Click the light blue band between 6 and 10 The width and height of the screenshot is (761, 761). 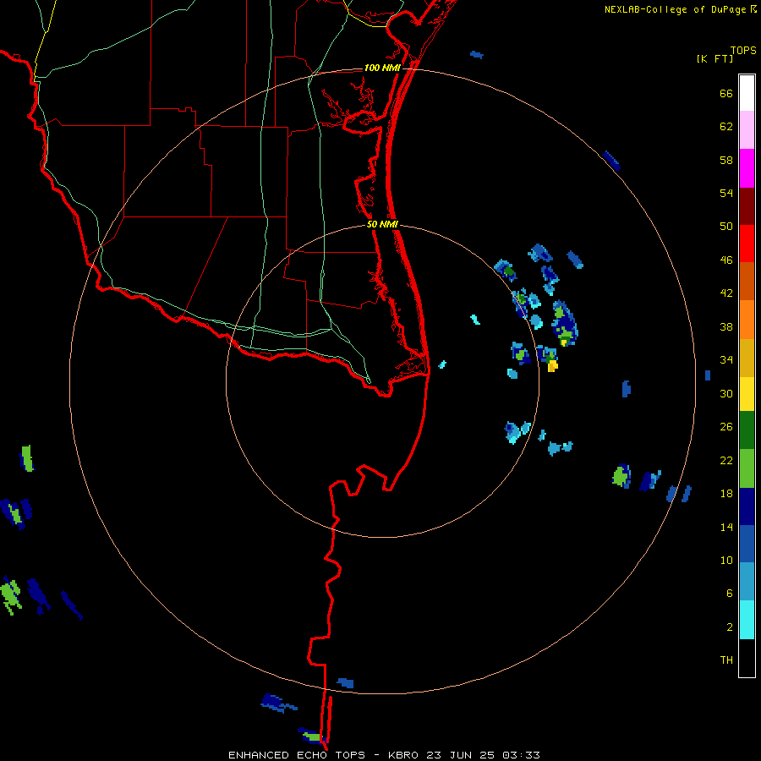point(747,582)
